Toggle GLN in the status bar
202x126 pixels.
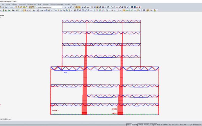(151, 125)
